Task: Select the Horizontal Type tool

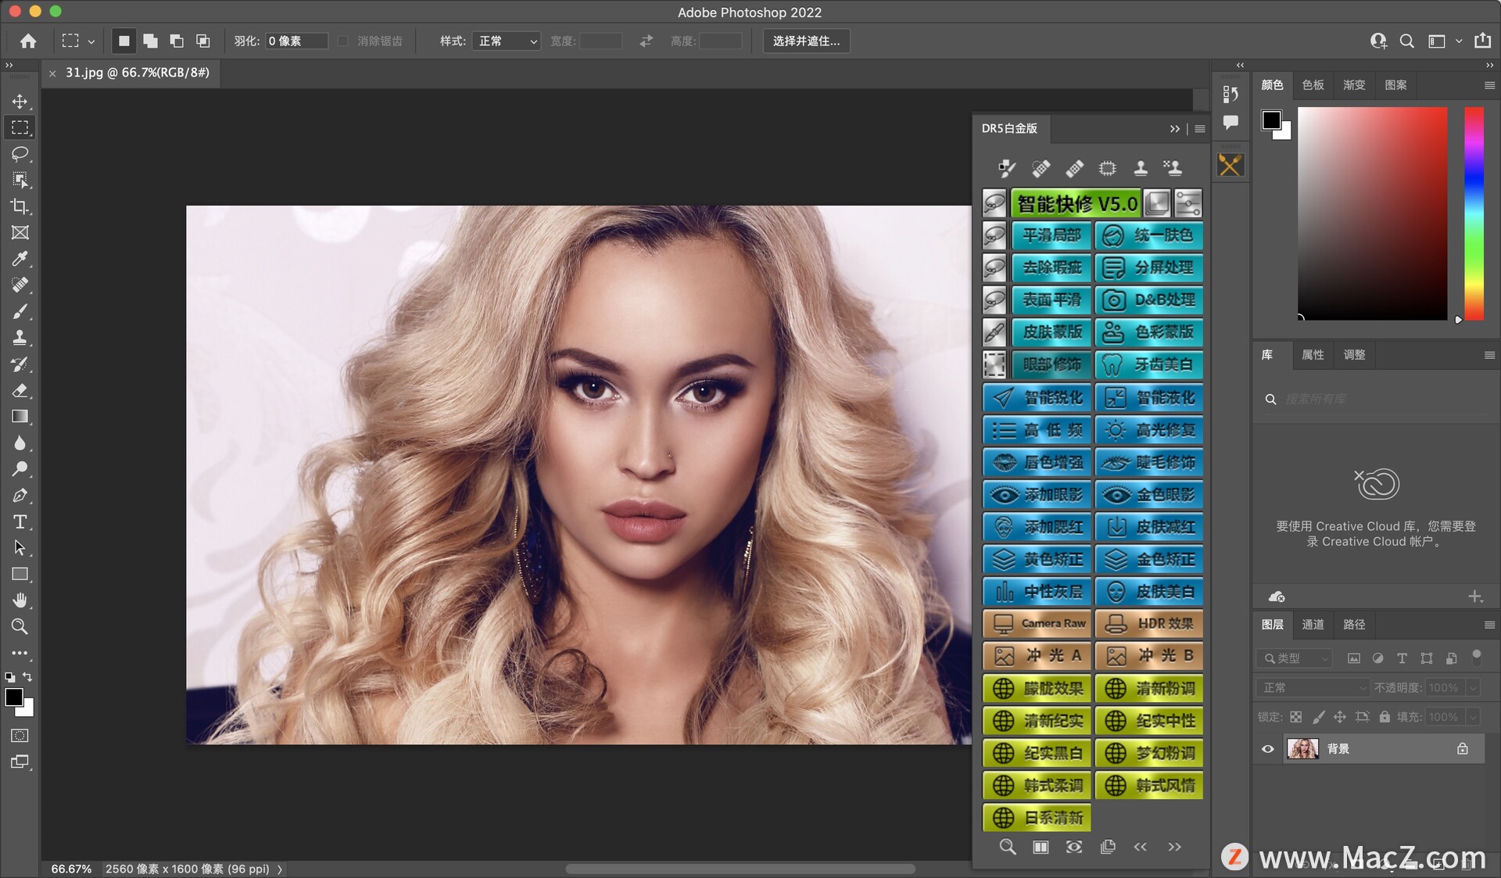Action: (20, 521)
